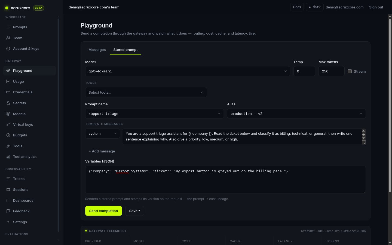Open the Select tools dropdown
Image resolution: width=392 pixels, height=245 pixels.
coord(146,92)
